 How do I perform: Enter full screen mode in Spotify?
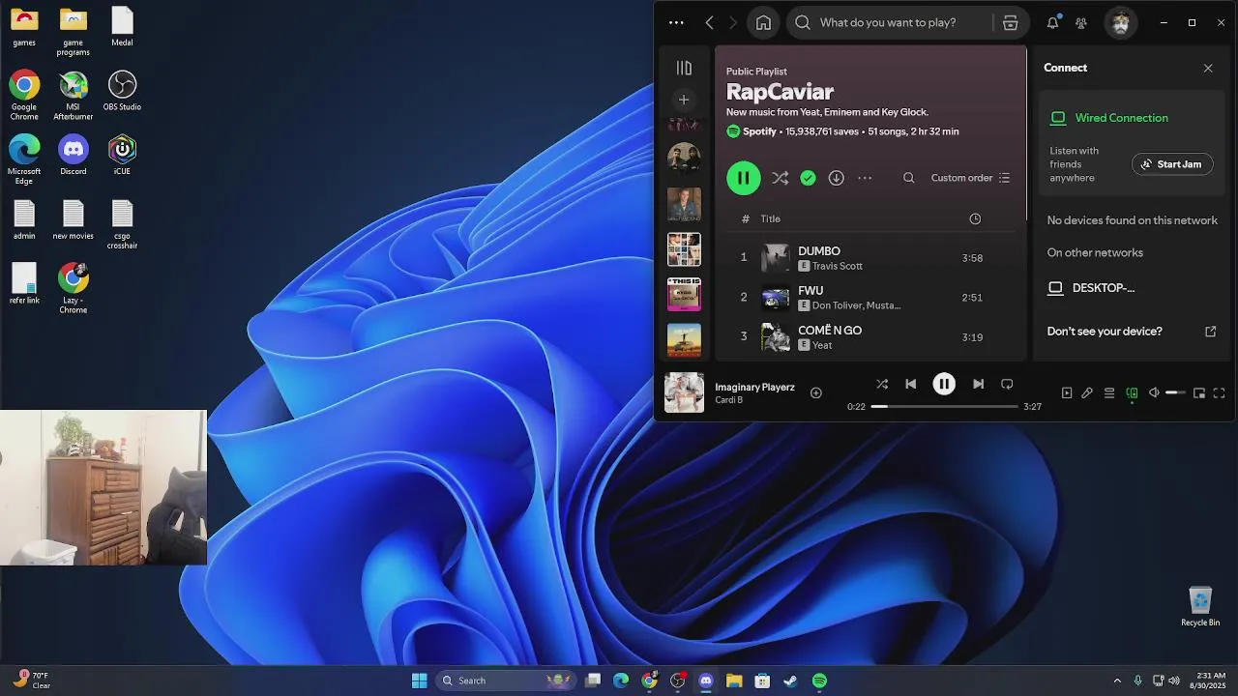pos(1219,392)
